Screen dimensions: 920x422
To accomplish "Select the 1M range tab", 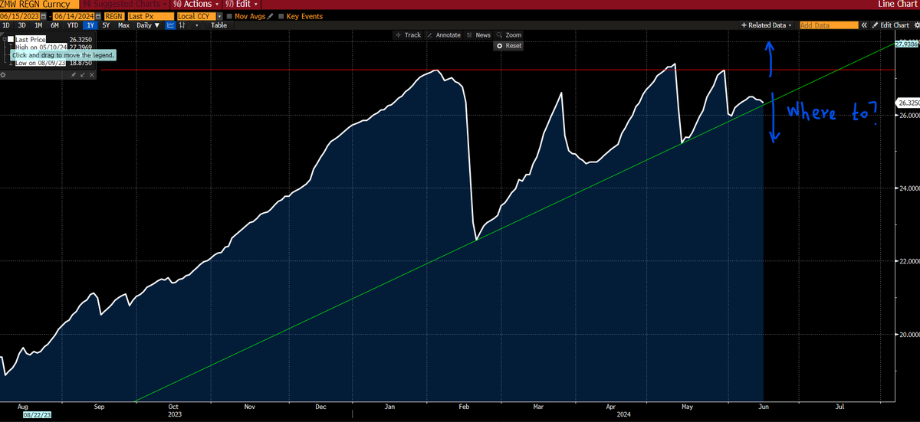I will (x=38, y=25).
